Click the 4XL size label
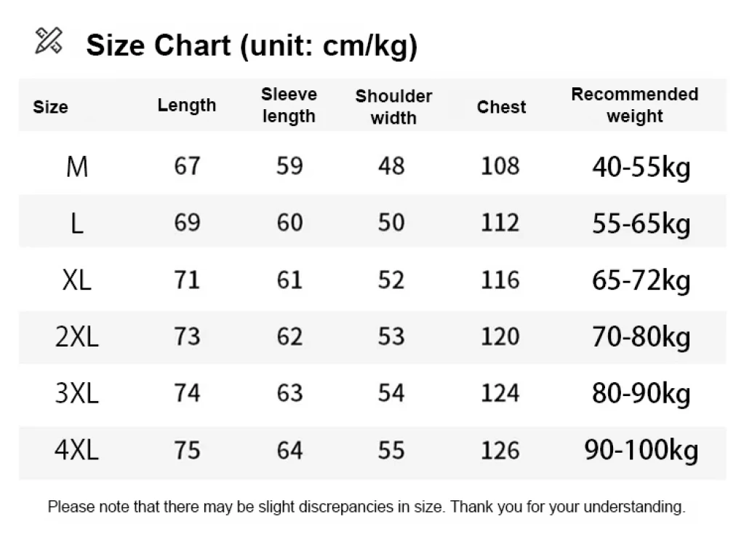Screen dimensions: 744x546 coord(77,451)
